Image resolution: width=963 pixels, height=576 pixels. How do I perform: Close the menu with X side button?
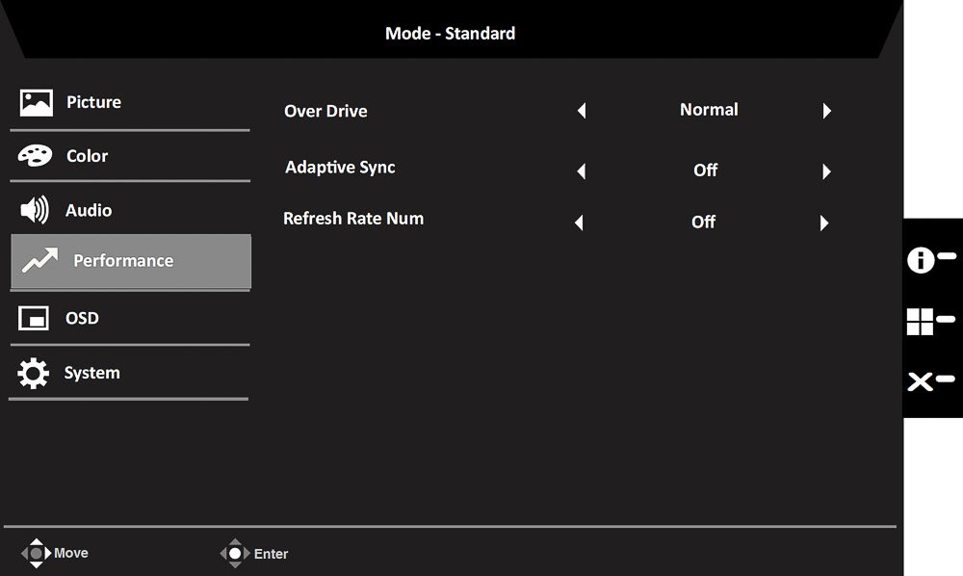[x=930, y=381]
